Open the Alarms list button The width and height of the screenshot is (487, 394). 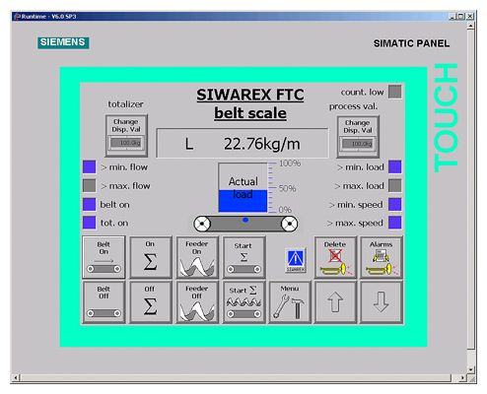click(x=382, y=257)
